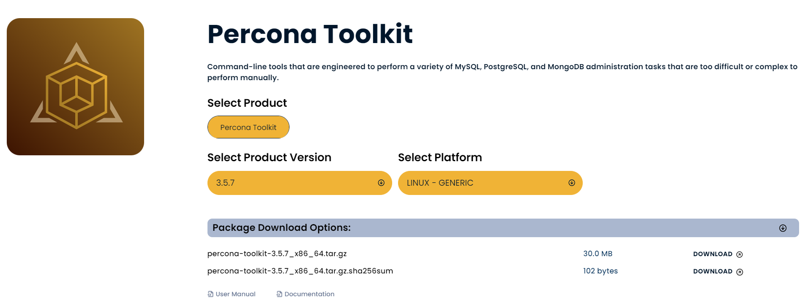The image size is (805, 303).
Task: Click the 102 bytes size link
Action: pos(600,271)
